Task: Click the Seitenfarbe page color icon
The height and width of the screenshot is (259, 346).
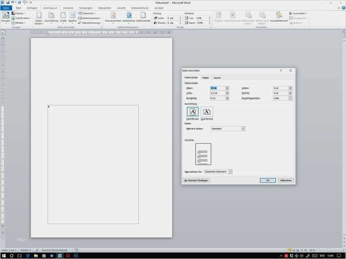Action: point(129,18)
